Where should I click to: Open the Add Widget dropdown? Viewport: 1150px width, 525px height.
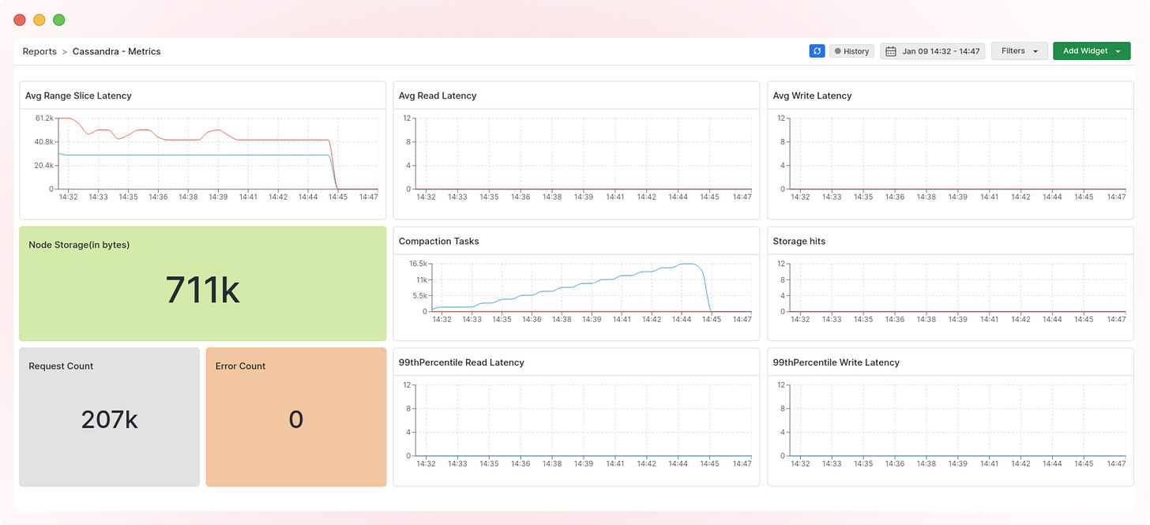pos(1092,51)
